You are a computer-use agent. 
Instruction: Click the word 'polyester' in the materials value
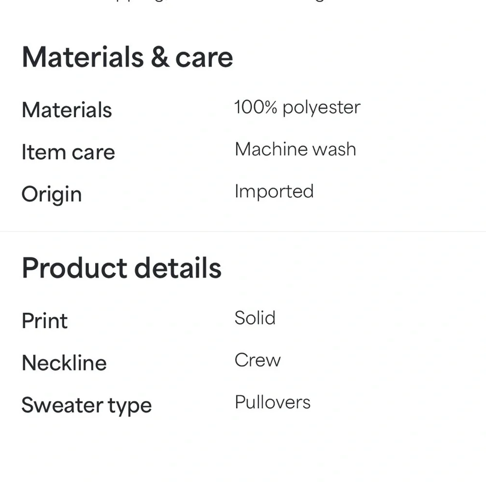[321, 108]
